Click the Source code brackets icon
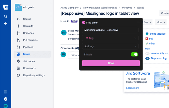169x108 pixels. (x=18, y=19)
